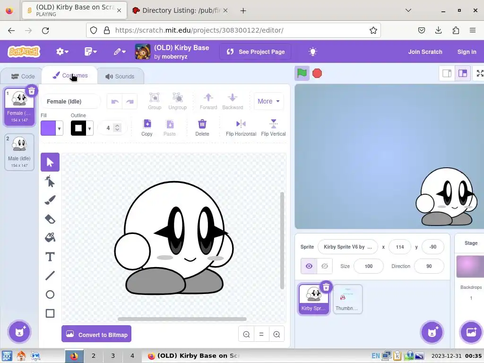Select the Reshape tool
The height and width of the screenshot is (363, 484).
coord(50,181)
